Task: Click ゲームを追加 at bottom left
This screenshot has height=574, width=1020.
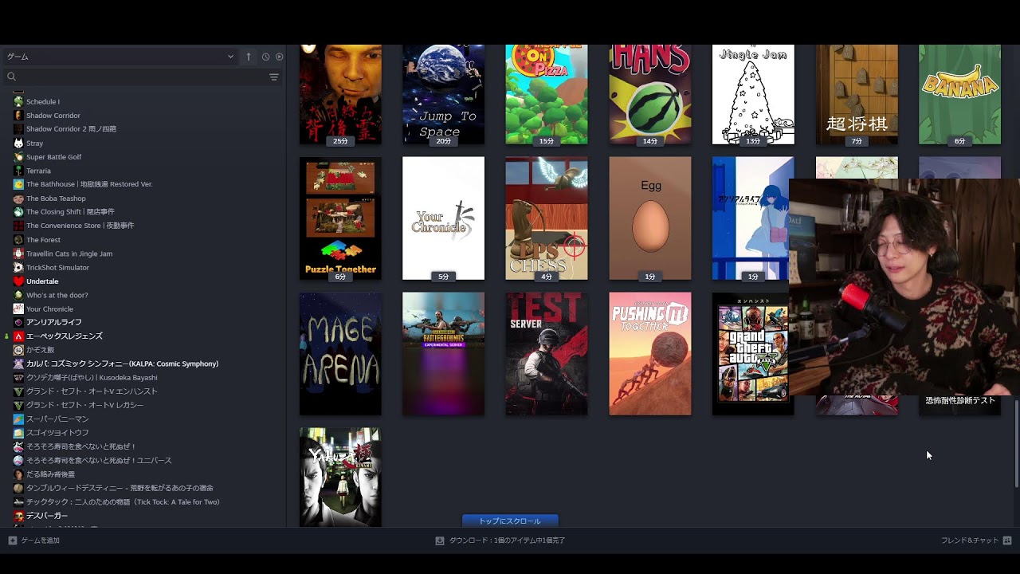Action: click(x=34, y=541)
